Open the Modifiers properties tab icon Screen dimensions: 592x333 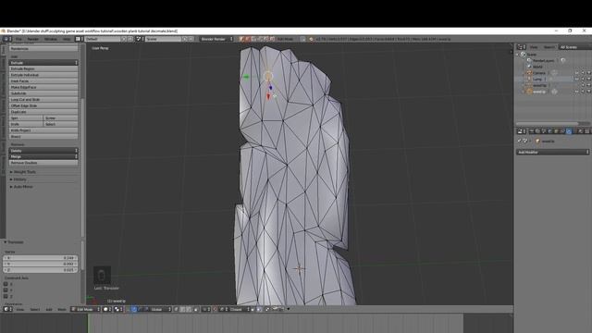[x=569, y=131]
